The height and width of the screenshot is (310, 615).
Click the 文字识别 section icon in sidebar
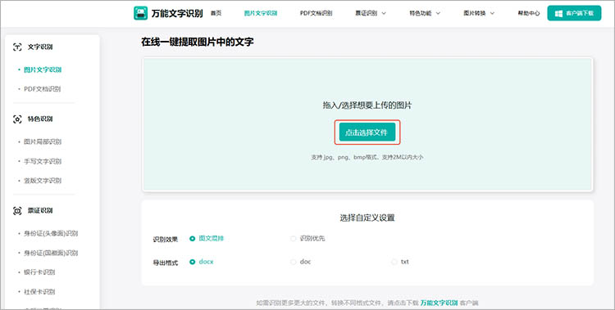[17, 47]
